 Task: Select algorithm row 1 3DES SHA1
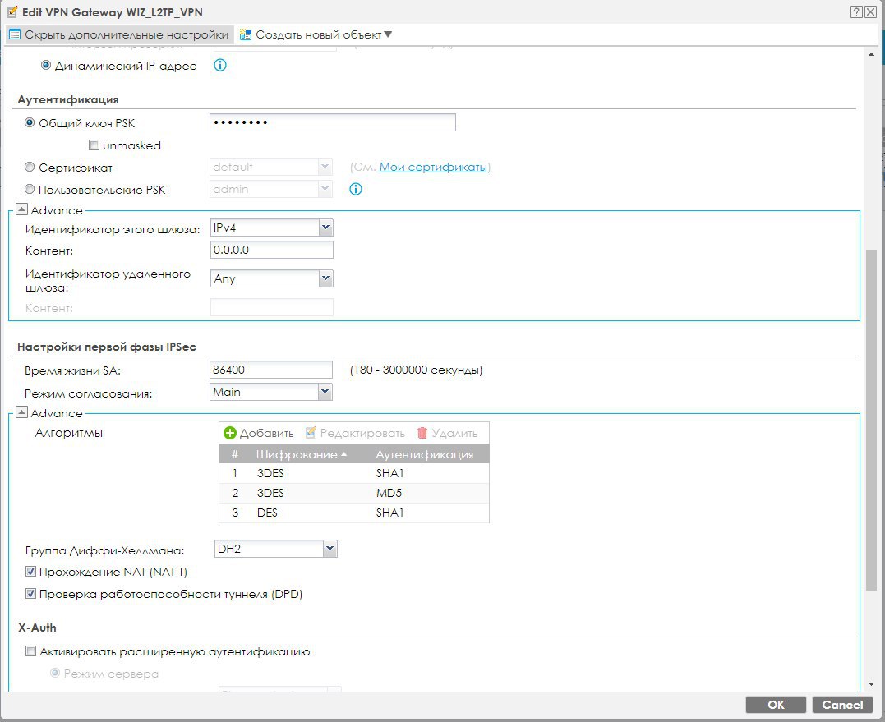point(354,473)
